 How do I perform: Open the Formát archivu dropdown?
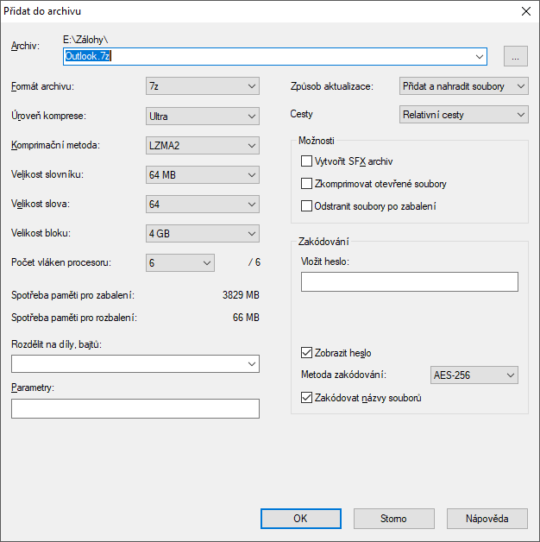203,86
